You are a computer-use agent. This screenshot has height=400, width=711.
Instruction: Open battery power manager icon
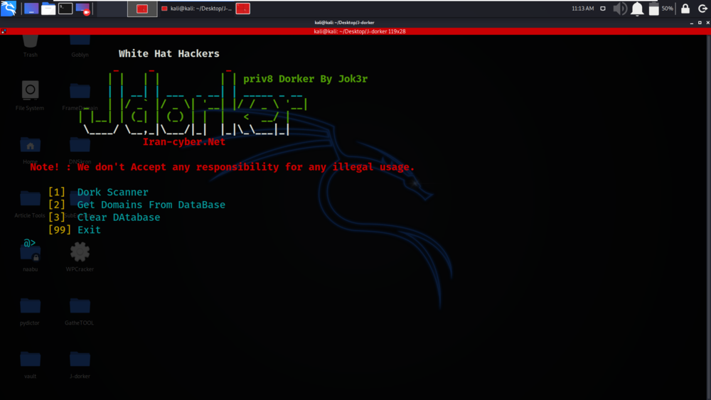pos(653,8)
